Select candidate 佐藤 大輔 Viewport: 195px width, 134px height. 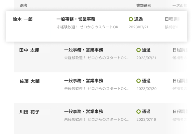[x=30, y=81]
